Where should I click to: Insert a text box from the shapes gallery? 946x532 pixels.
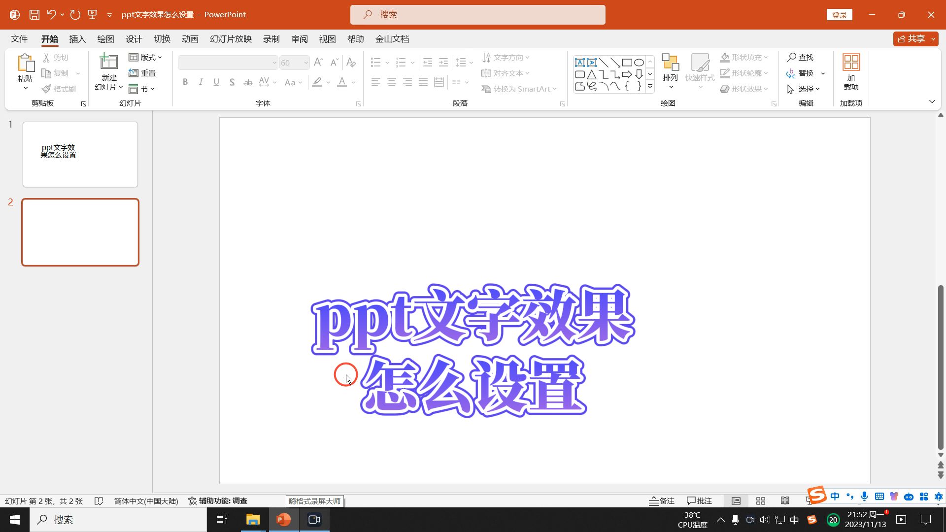coord(580,63)
